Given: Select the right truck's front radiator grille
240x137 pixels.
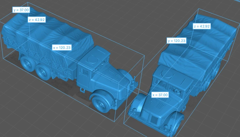Looking at the screenshot, I should pyautogui.click(x=150, y=117).
